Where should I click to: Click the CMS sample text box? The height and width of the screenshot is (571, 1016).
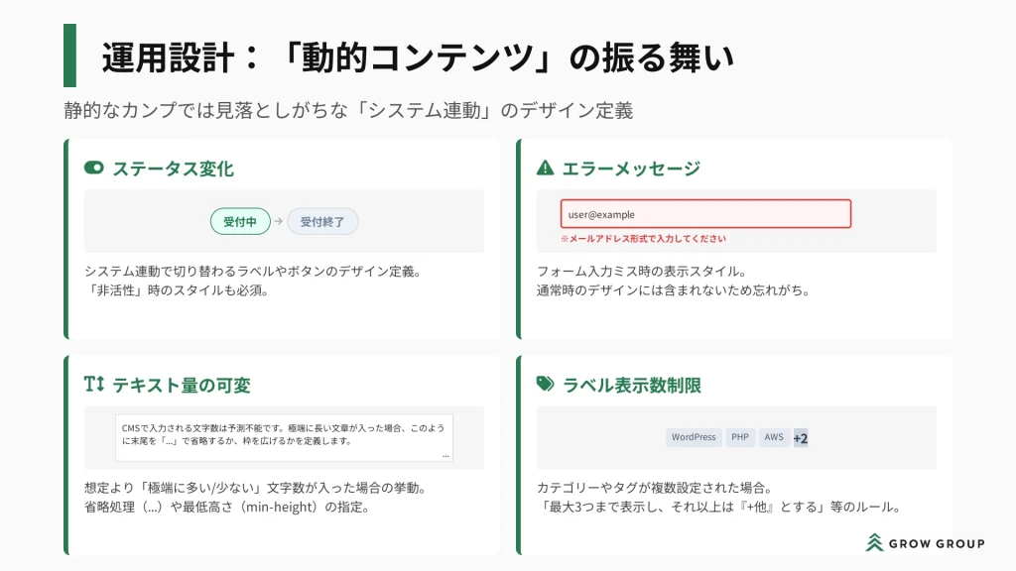coord(284,436)
